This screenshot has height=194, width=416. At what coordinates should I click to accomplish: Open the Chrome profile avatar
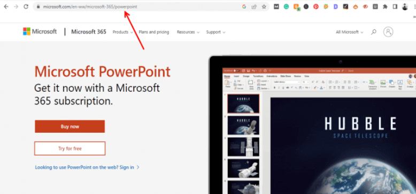[405, 7]
